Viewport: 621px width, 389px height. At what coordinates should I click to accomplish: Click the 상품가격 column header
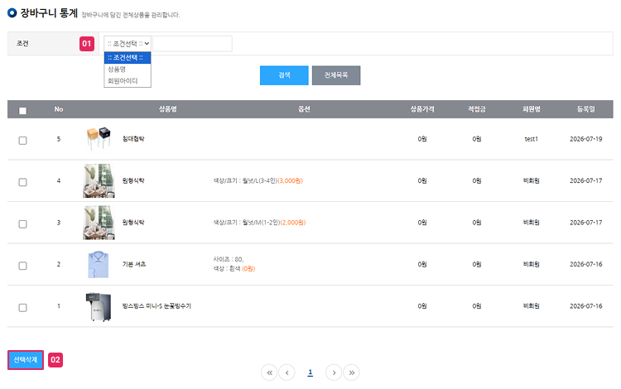(422, 109)
